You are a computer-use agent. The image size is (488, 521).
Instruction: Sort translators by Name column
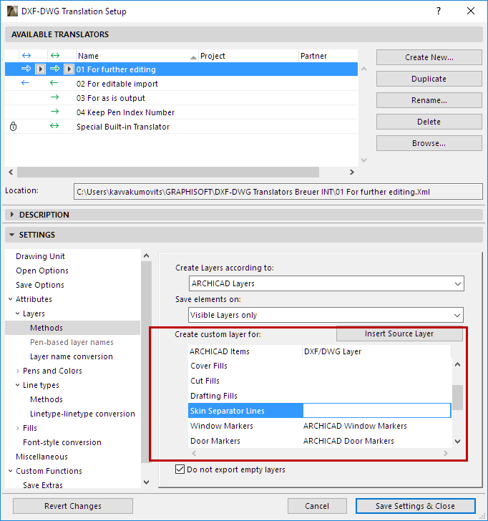click(x=137, y=56)
